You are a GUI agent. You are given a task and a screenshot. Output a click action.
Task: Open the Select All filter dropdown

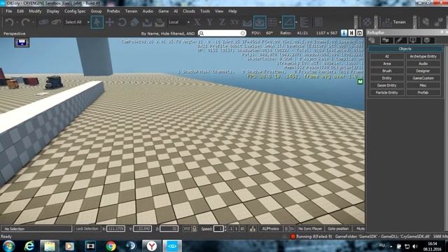click(77, 22)
